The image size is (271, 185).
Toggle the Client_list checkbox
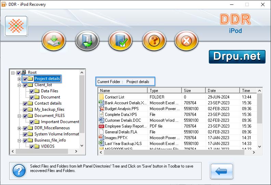coord(25,85)
